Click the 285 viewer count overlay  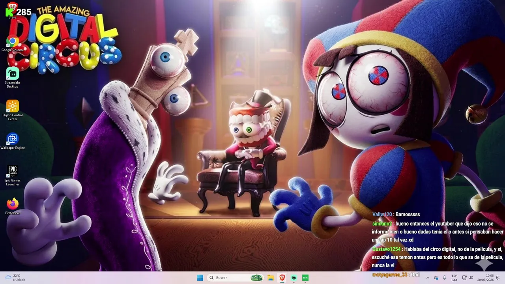tap(24, 12)
